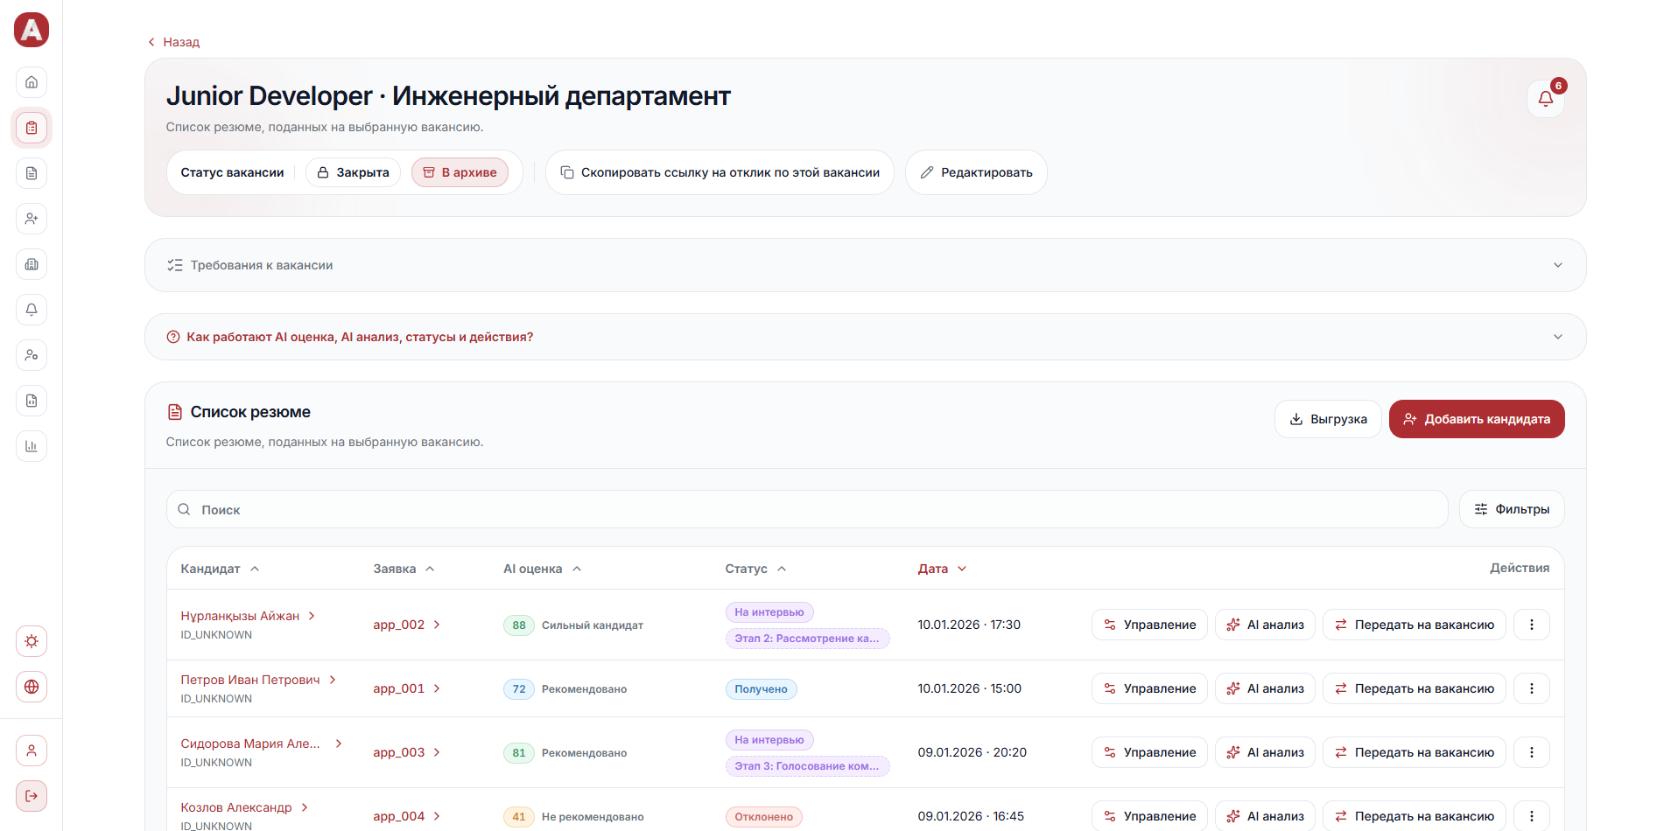Sort the table by AI оценка column
This screenshot has height=831, width=1664.
pos(542,569)
